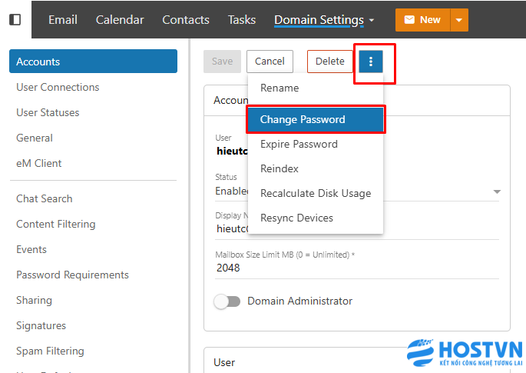This screenshot has height=373, width=526.
Task: Open Password Requirements settings
Action: [x=72, y=275]
